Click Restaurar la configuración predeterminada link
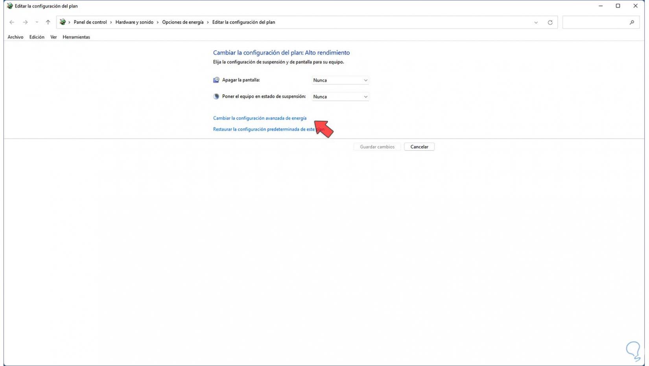Screen dimensions: 649x366 pyautogui.click(x=269, y=129)
